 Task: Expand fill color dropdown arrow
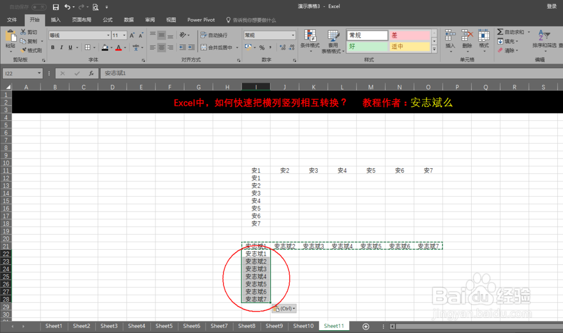point(111,47)
